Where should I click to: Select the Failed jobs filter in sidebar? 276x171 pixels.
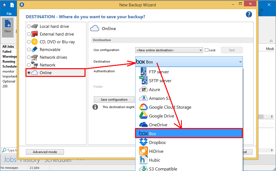tap(7, 52)
